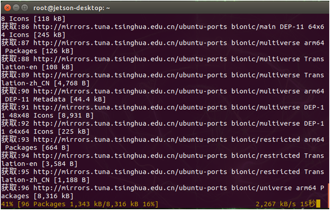Click the text lation-zh_CN [1,188 B]

45,180
